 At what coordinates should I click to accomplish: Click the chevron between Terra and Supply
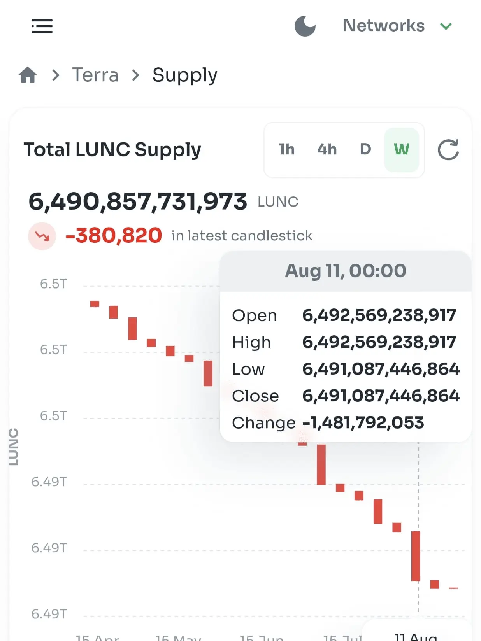coord(135,75)
